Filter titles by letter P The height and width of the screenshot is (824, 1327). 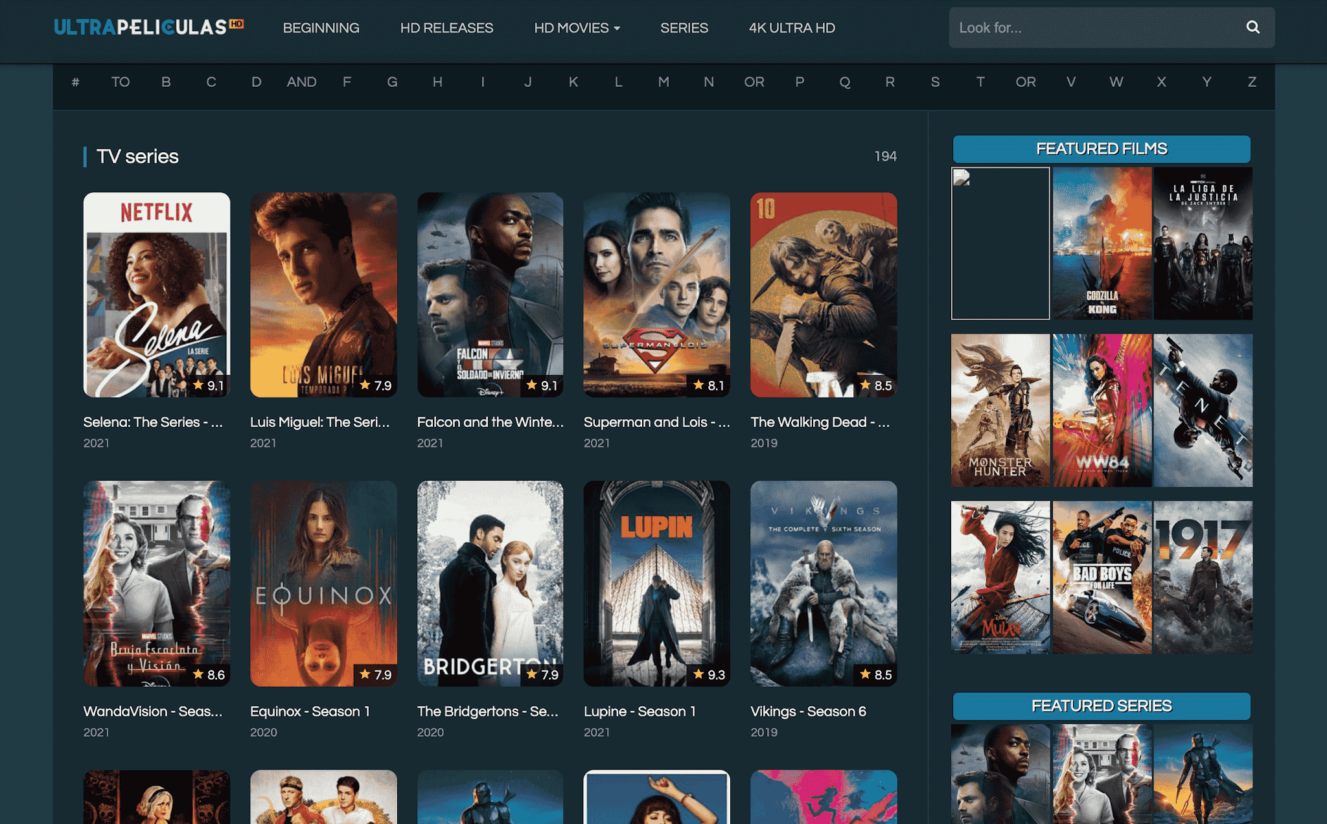(800, 82)
